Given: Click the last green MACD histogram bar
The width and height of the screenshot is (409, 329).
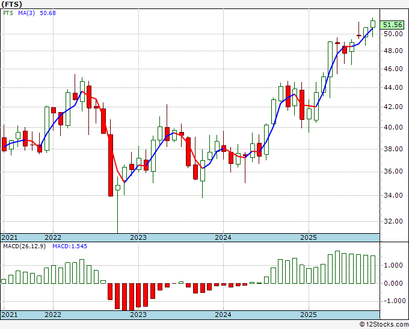Looking at the screenshot, I should (x=373, y=270).
